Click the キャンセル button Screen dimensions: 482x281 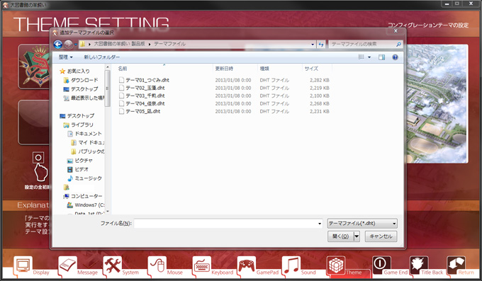pyautogui.click(x=381, y=236)
